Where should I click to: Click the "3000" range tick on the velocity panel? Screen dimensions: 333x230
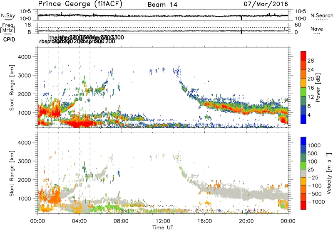[24, 161]
